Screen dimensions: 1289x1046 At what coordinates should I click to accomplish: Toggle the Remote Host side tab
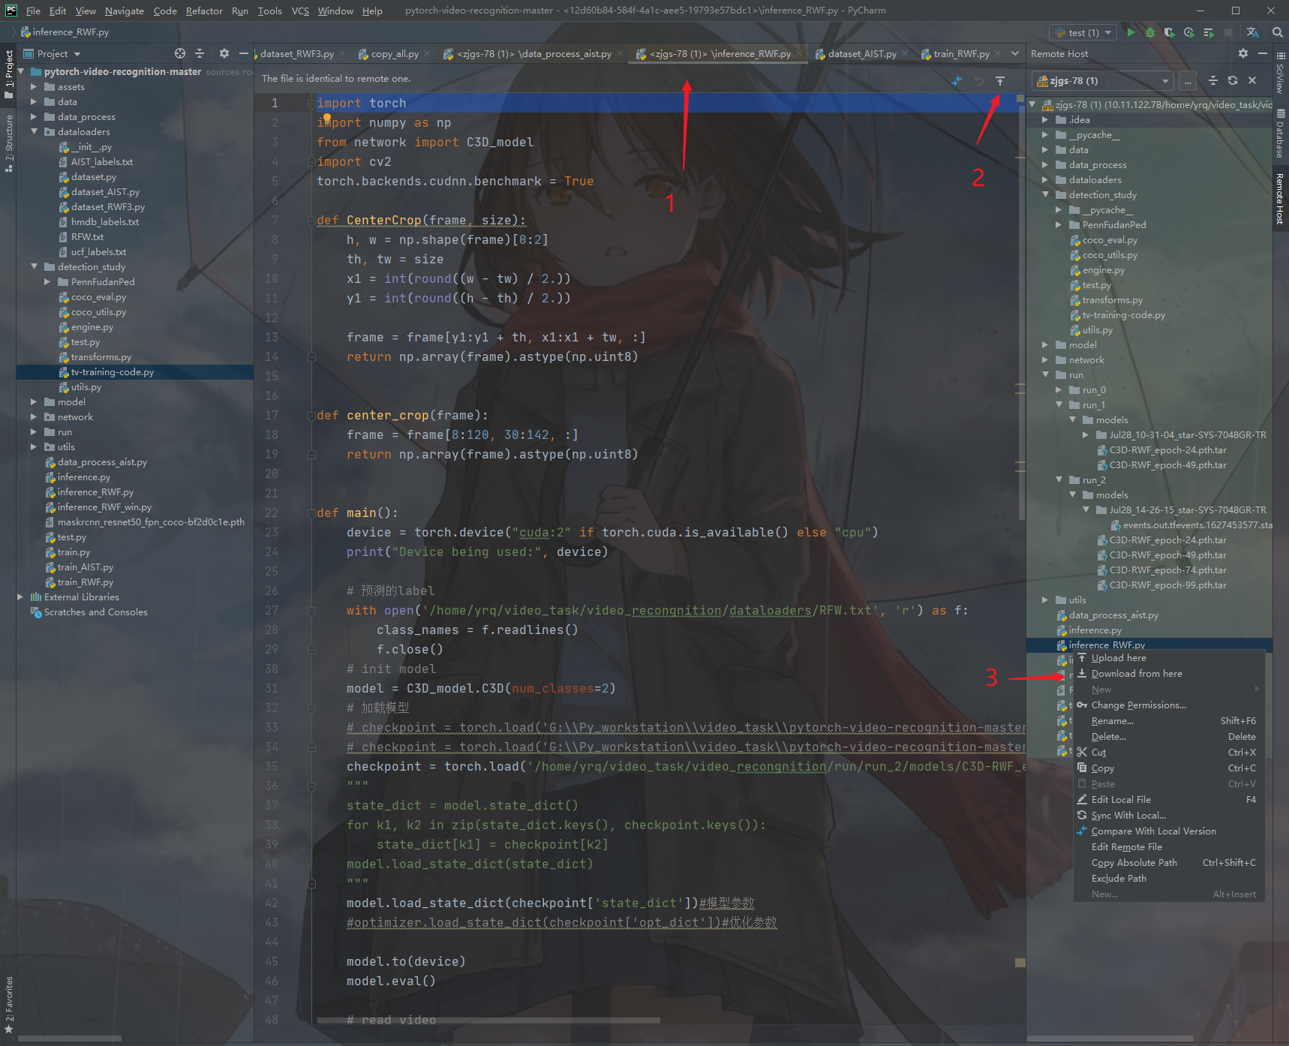tap(1280, 199)
